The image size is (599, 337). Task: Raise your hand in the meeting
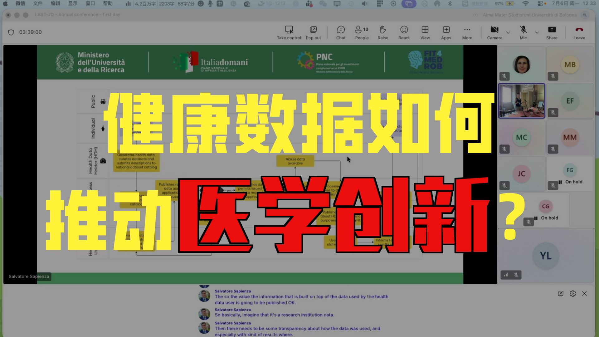coord(383,33)
